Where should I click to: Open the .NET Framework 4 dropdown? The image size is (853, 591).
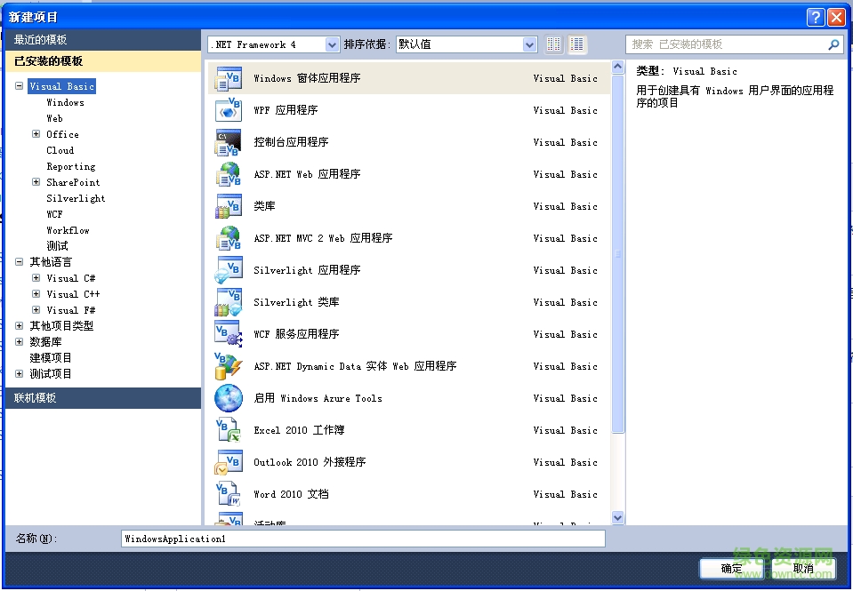pos(331,44)
